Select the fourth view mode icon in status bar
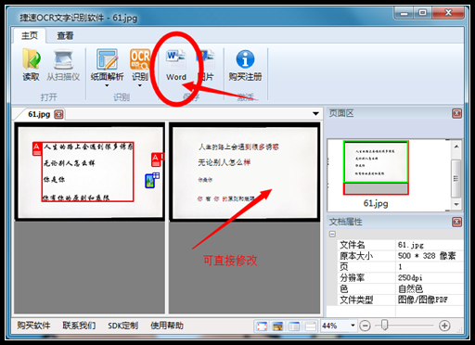Image resolution: width=475 pixels, height=345 pixels. (x=311, y=326)
